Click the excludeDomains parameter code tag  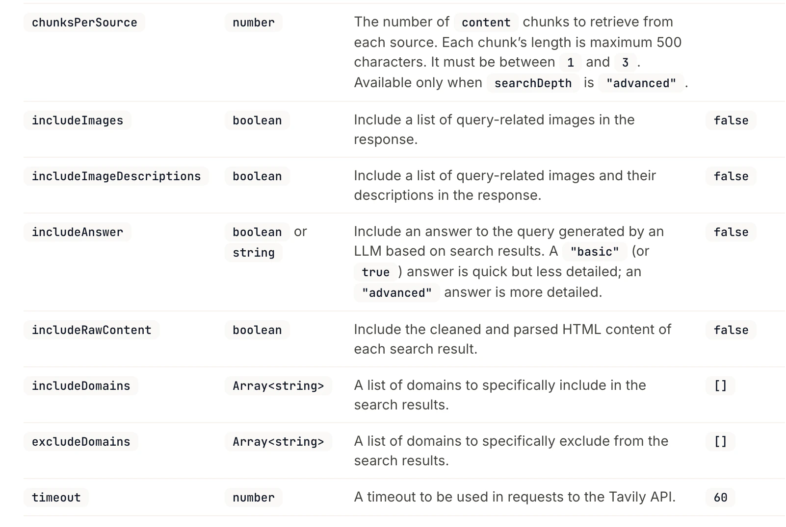(x=81, y=442)
